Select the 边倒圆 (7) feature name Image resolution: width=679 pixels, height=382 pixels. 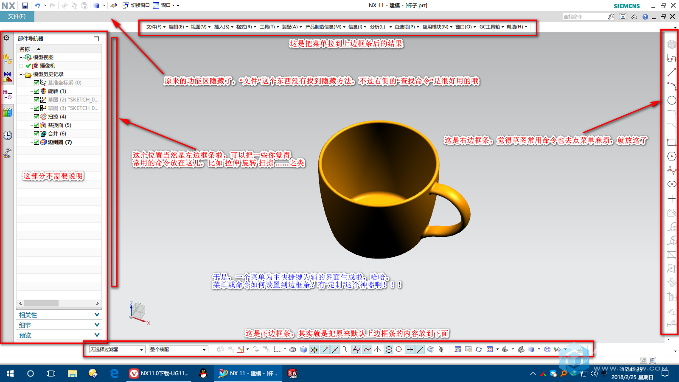(x=60, y=142)
